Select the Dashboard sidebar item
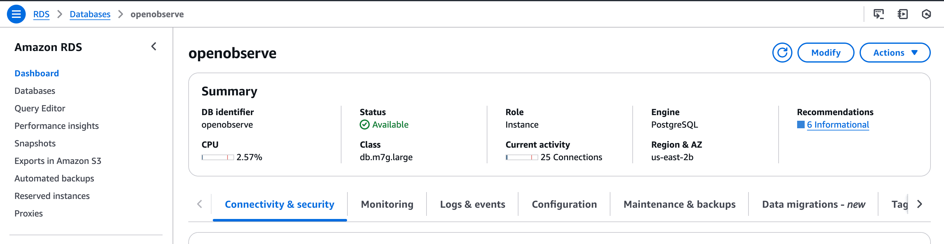Screen dimensions: 944x244 point(37,73)
